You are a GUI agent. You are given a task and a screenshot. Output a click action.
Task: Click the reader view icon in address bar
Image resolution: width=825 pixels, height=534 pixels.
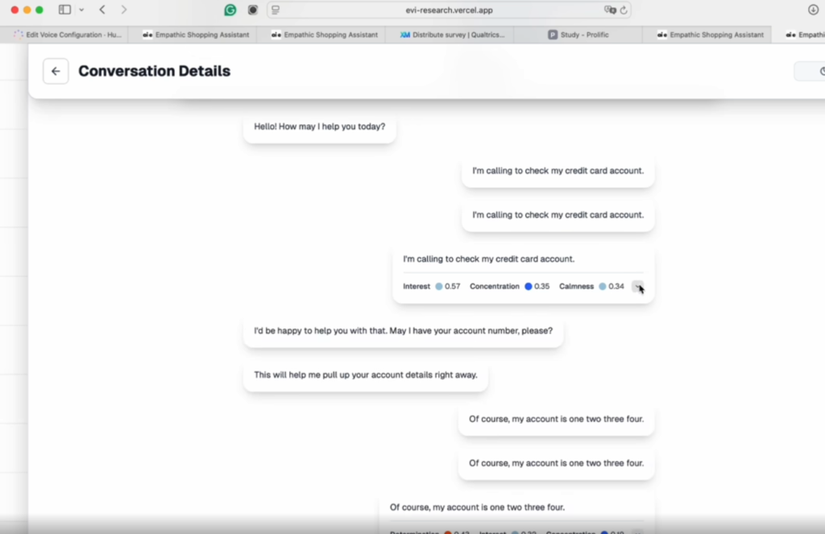pos(276,10)
